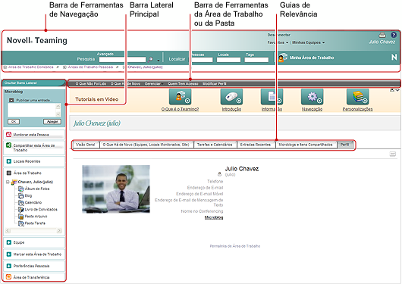Switch to the Entradas Recentes tab
The image size is (402, 284).
click(256, 145)
